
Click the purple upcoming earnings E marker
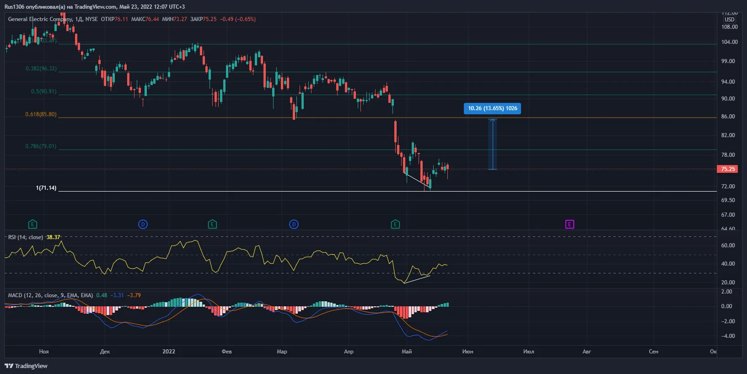point(570,224)
